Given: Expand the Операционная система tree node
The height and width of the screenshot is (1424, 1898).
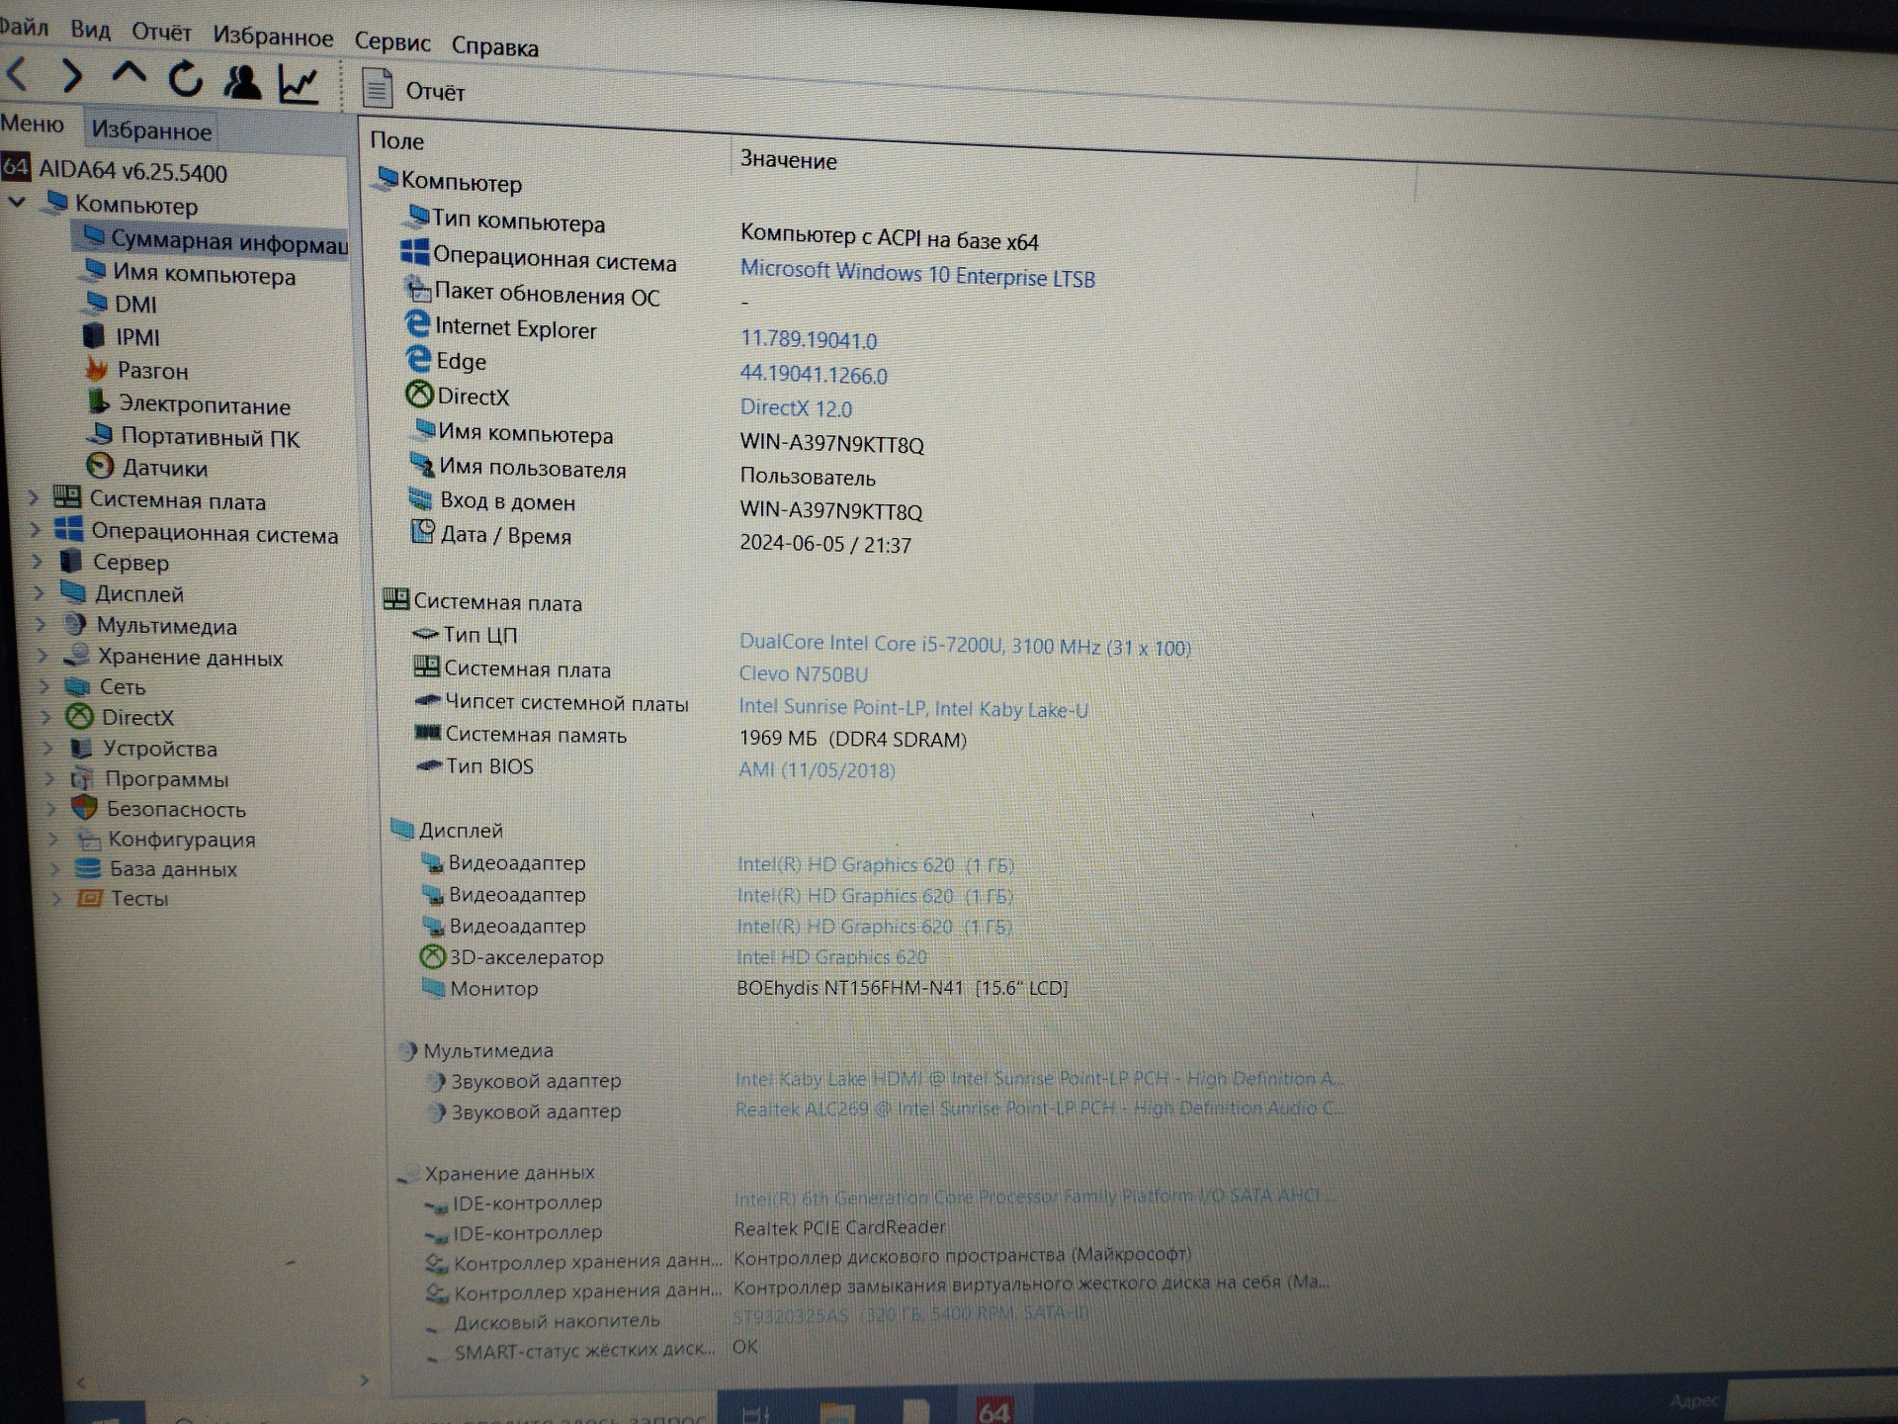Looking at the screenshot, I should coord(36,529).
